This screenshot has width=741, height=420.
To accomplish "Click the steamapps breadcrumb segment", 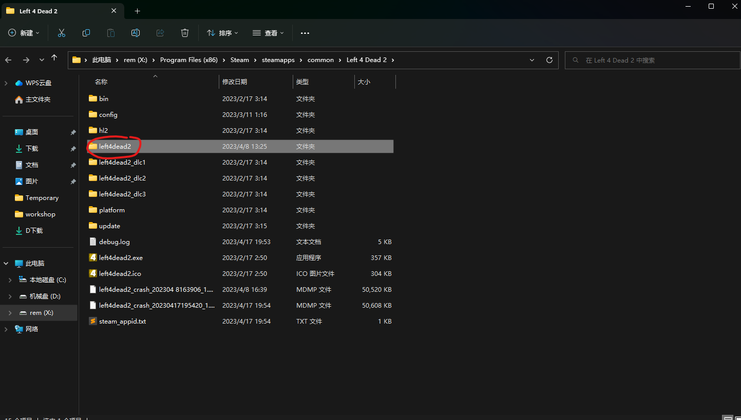I will click(278, 60).
